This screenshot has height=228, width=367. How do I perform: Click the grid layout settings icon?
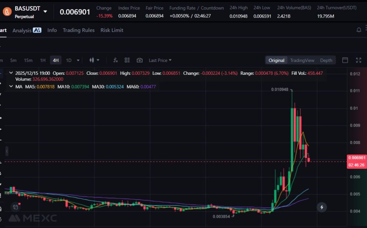click(127, 60)
